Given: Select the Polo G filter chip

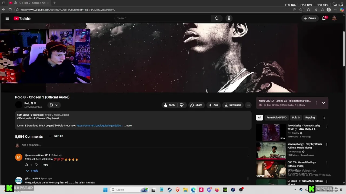Looking at the screenshot, I should tap(296, 118).
